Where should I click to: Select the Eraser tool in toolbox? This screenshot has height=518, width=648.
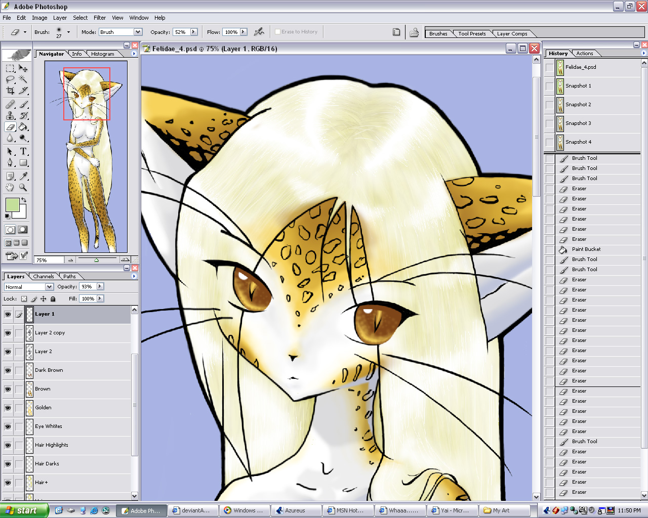10,127
